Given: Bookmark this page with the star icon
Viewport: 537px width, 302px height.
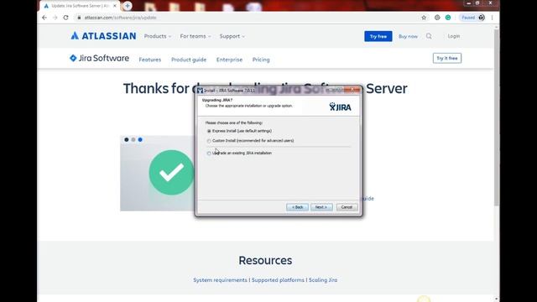Looking at the screenshot, I should (424, 18).
